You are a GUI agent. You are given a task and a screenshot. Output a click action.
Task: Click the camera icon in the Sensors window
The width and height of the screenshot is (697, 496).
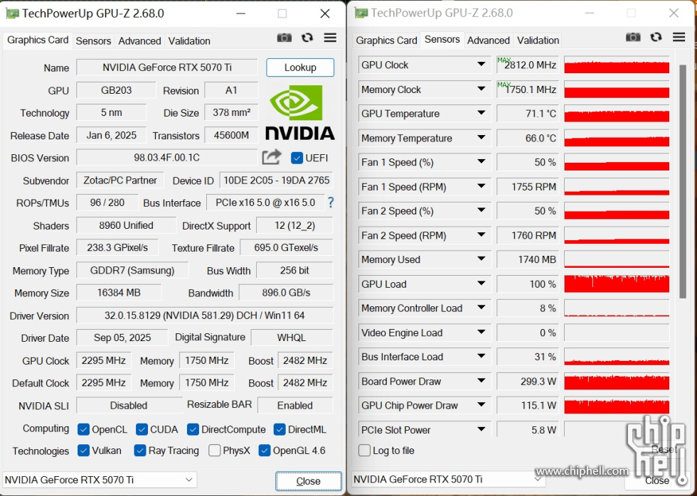tap(634, 37)
